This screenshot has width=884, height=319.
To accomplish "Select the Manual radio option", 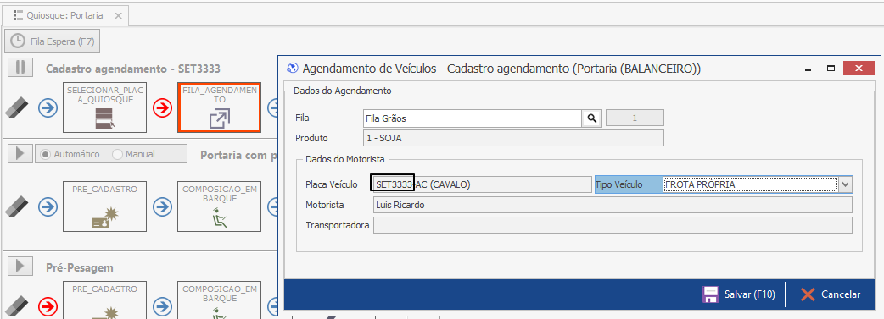I will click(133, 154).
